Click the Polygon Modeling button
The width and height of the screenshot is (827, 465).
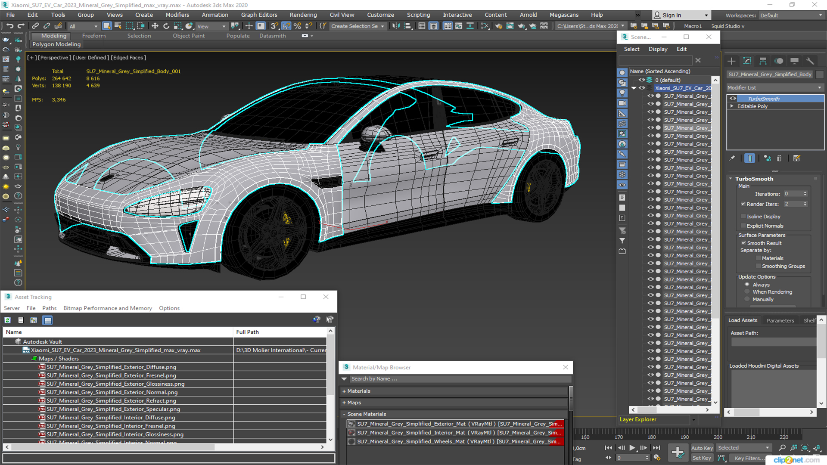56,44
